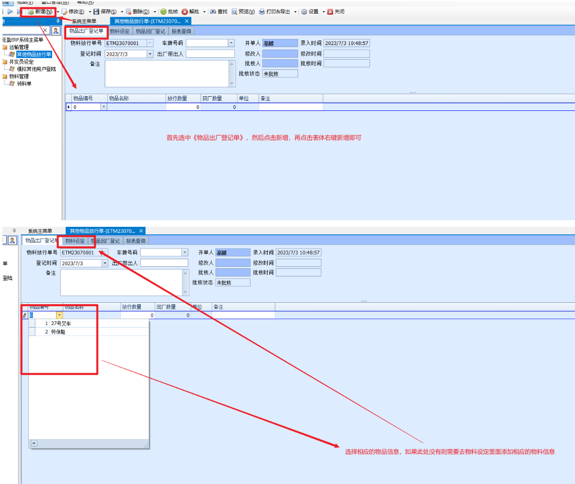
Task: Clear the menu search box with X icon
Action: coord(45,30)
